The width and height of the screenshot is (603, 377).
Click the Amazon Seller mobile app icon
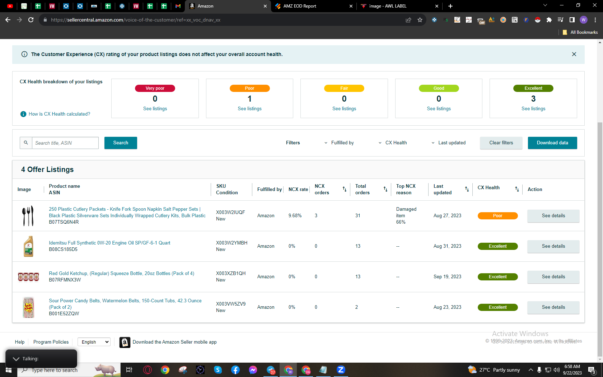click(125, 342)
